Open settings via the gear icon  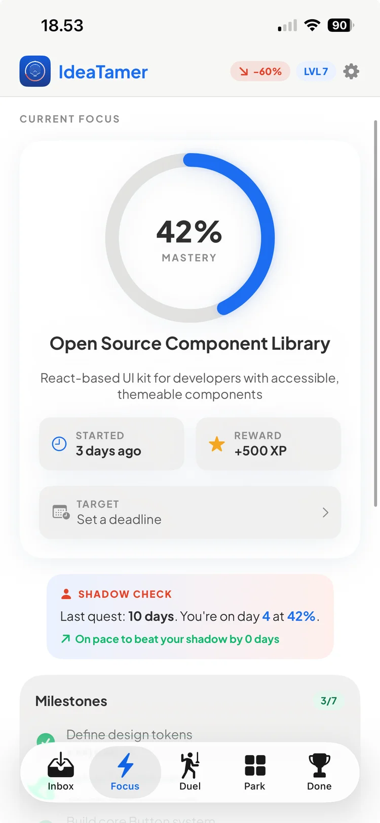click(351, 71)
